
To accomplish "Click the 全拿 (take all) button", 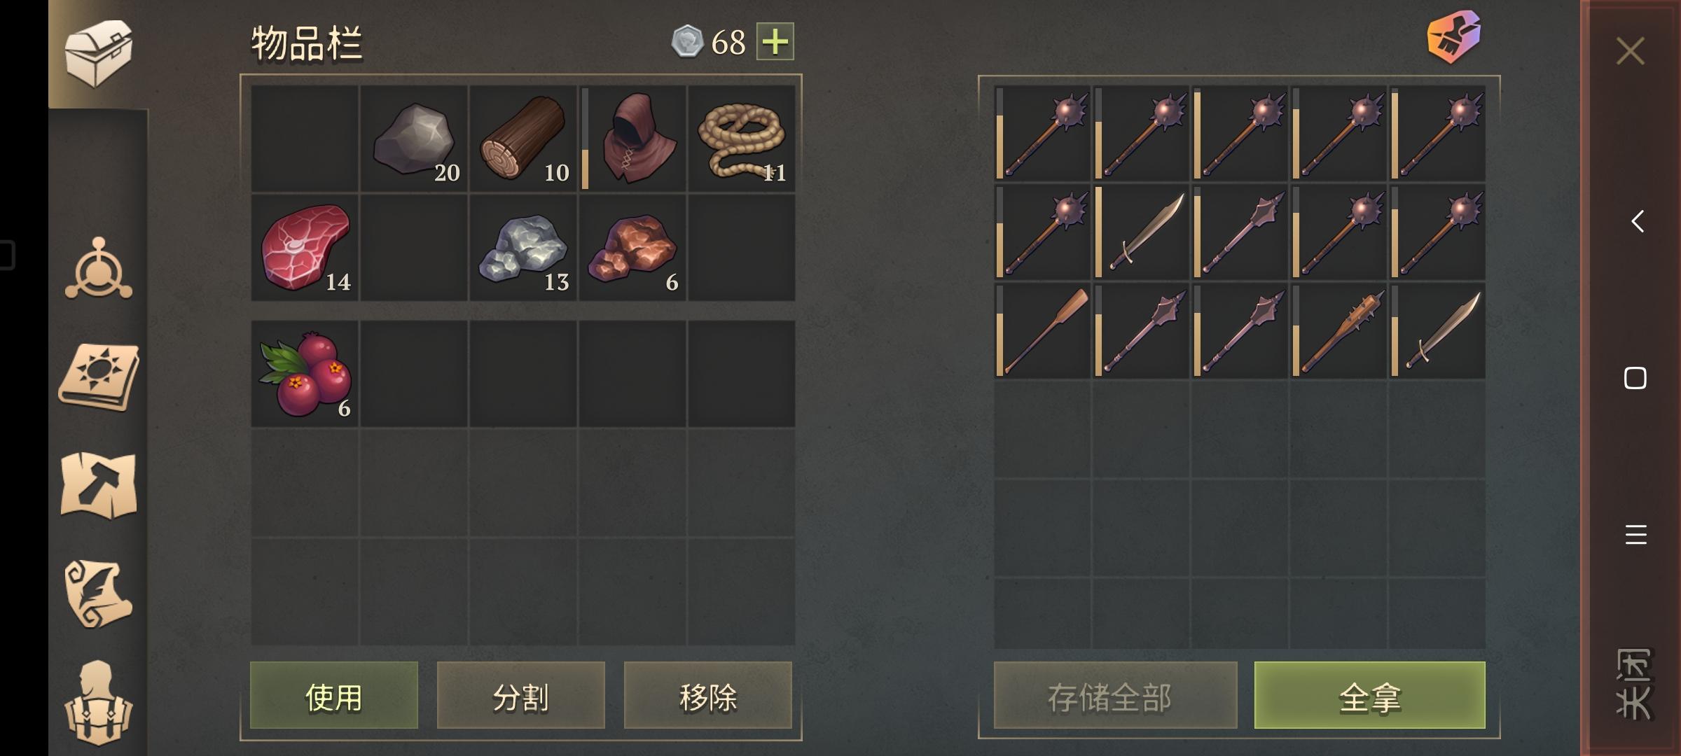I will (x=1370, y=696).
